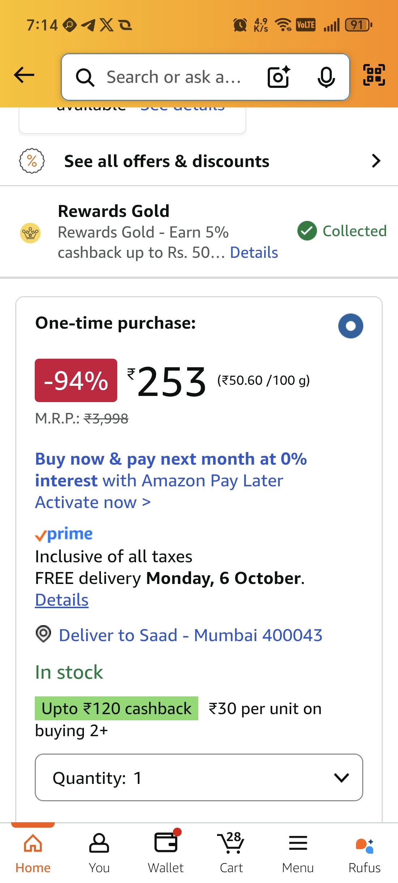Tap the delivery location pin icon
The image size is (398, 883).
[x=43, y=634]
